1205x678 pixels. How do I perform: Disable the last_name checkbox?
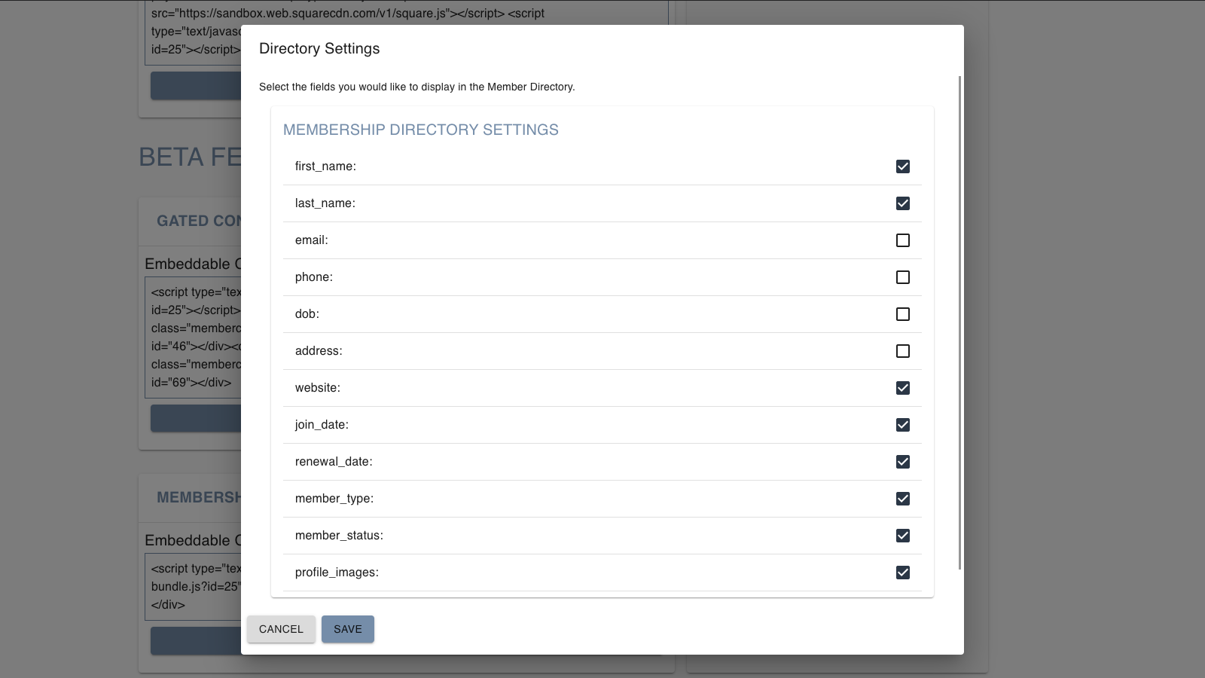tap(902, 203)
